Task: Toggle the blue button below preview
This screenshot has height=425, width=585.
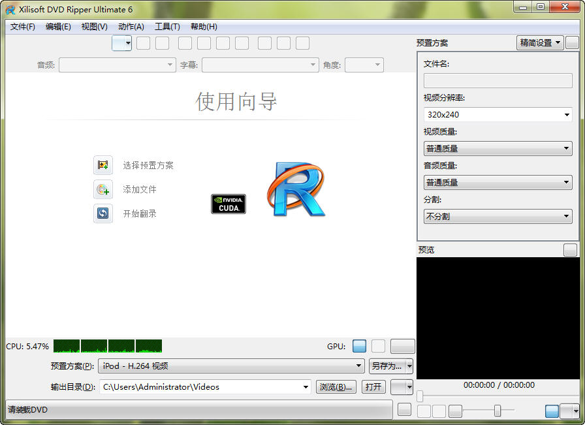Action: (552, 411)
